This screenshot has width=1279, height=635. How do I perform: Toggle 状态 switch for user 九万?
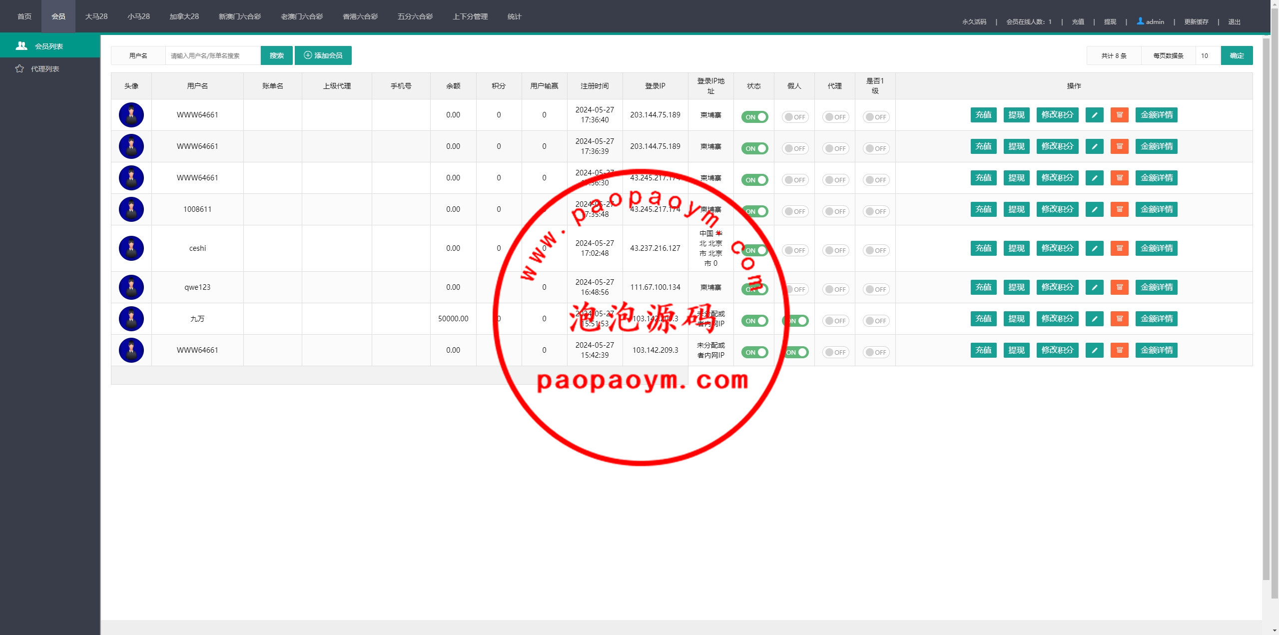[754, 321]
